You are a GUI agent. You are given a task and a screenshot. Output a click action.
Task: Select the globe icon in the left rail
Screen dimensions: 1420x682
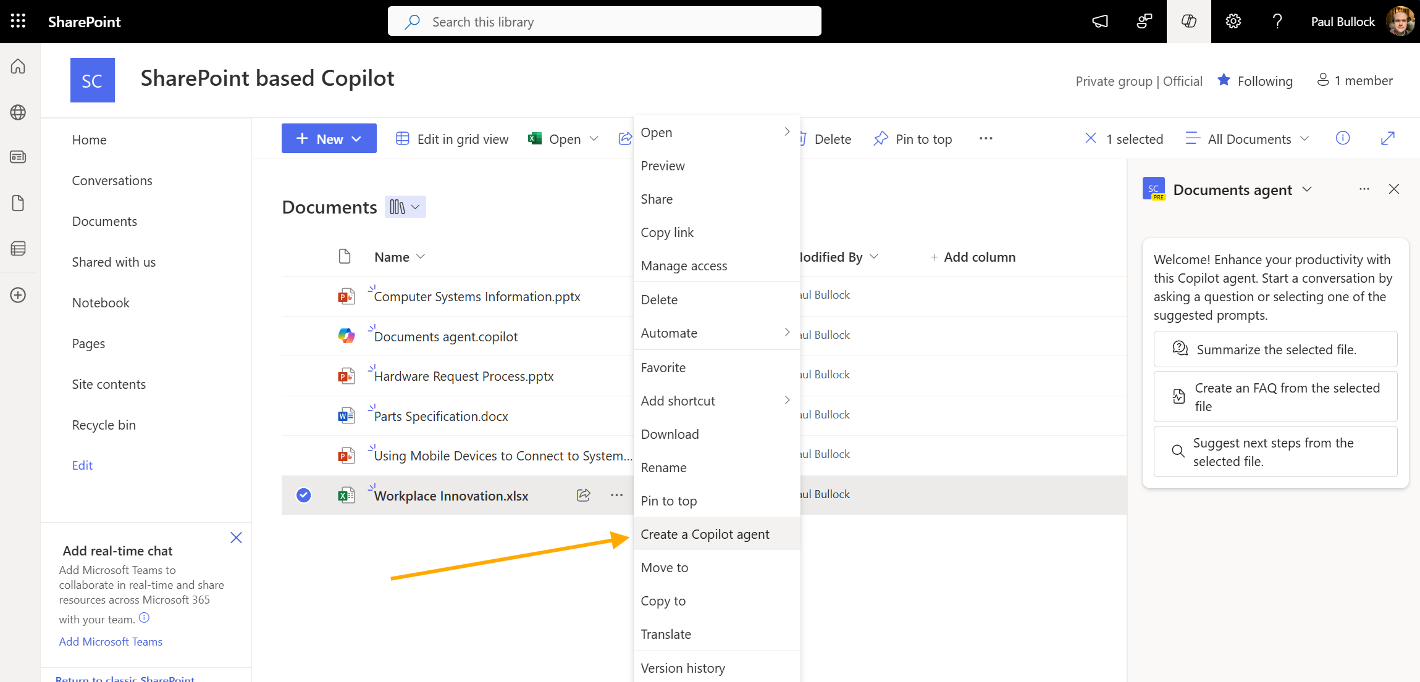pyautogui.click(x=18, y=112)
